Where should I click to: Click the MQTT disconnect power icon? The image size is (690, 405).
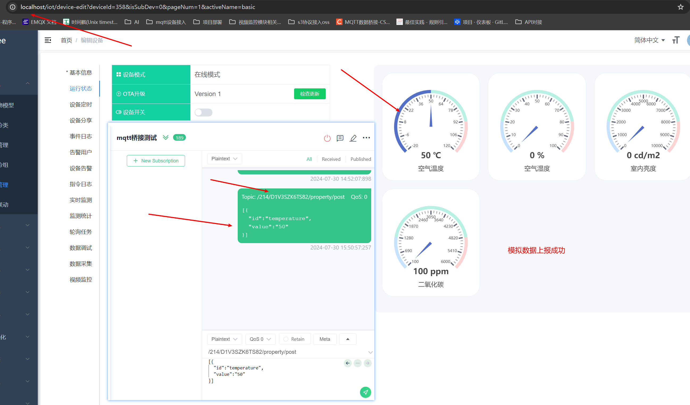327,138
